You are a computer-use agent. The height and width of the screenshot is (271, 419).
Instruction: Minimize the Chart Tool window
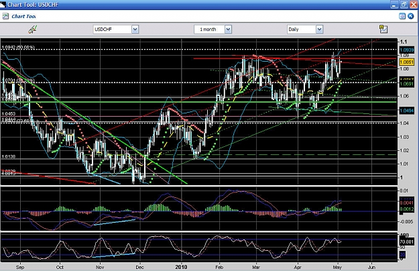click(394, 4)
